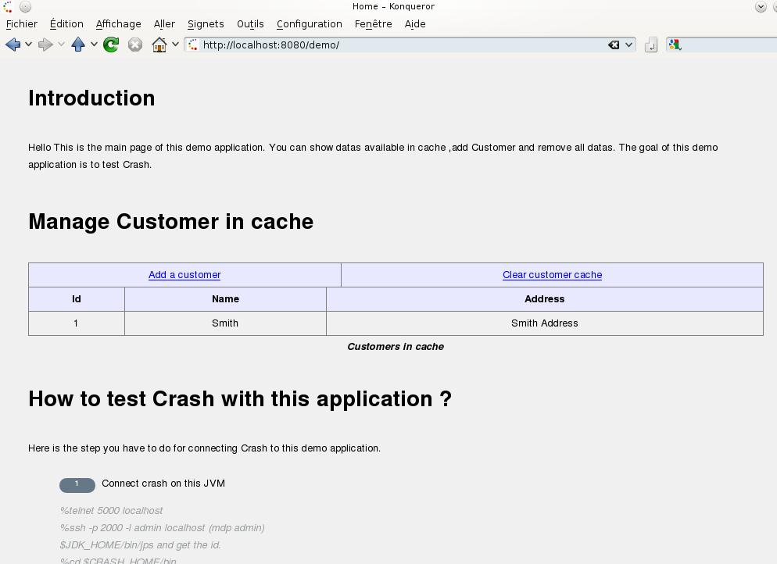The width and height of the screenshot is (777, 564).
Task: Open the Fenêtre menu
Action: (x=373, y=23)
